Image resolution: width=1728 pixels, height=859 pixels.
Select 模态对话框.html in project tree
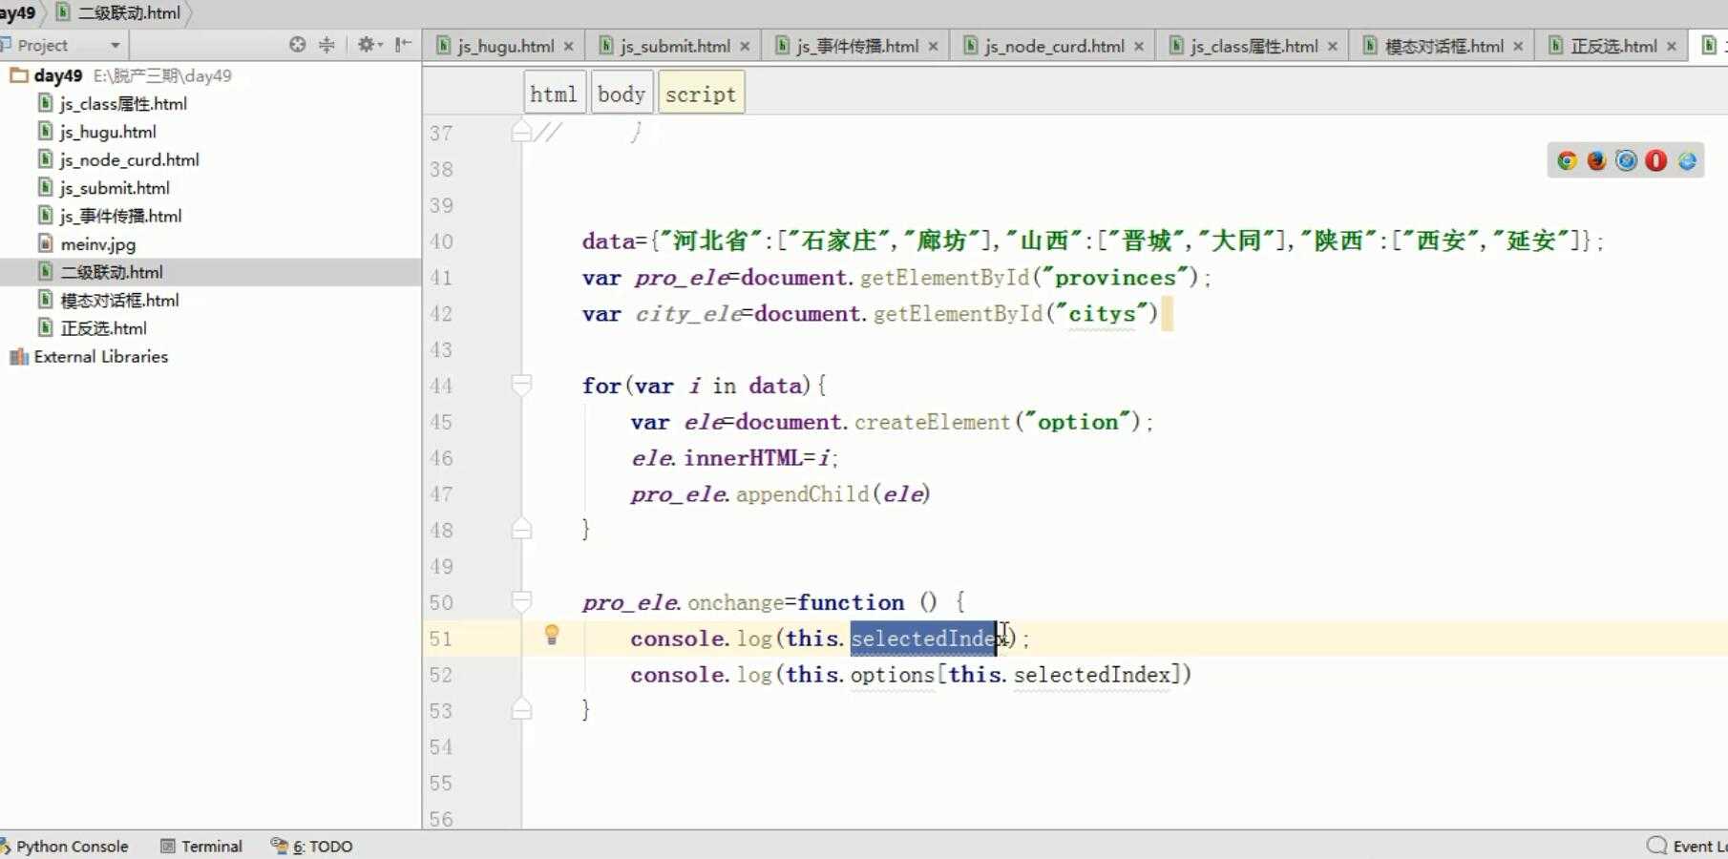click(119, 300)
